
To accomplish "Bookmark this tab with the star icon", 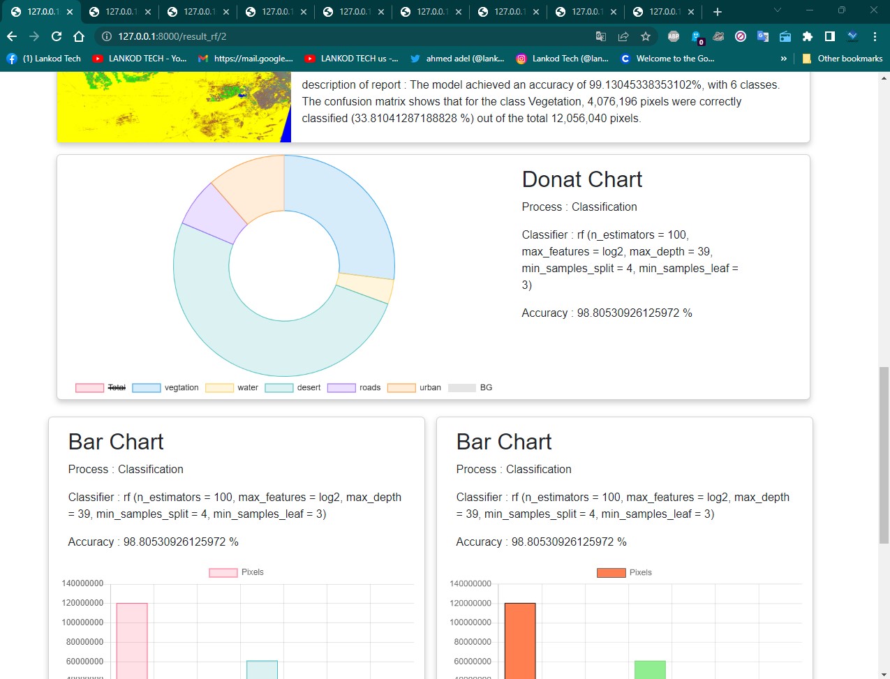I will 646,36.
